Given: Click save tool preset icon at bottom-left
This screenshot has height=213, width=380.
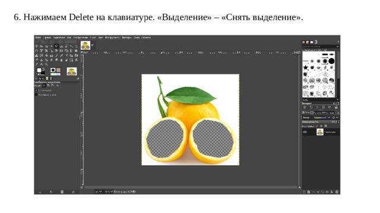Looking at the screenshot, I should tap(40, 192).
